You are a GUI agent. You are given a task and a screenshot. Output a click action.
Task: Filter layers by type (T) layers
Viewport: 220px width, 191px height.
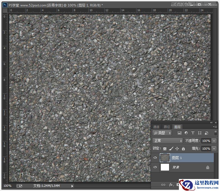(x=193, y=133)
